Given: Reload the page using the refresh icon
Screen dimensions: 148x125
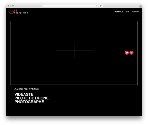Looking at the screenshot, I should (x=96, y=6).
